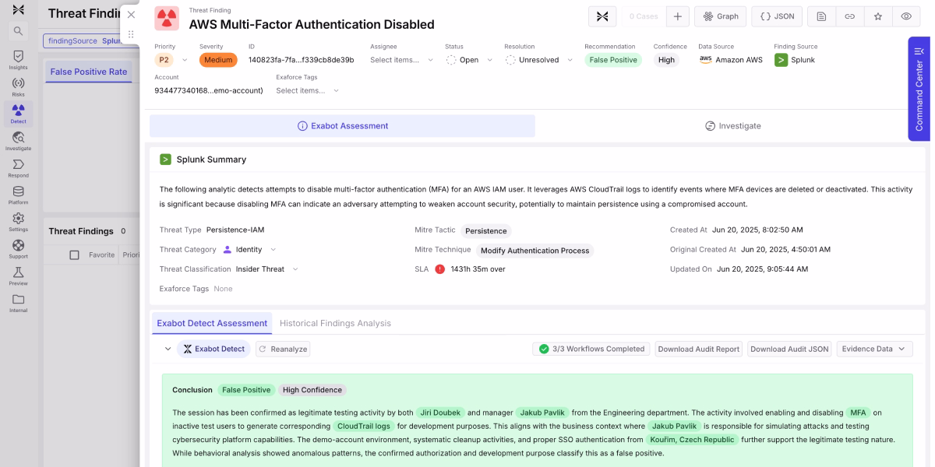The width and height of the screenshot is (935, 467).
Task: Toggle watch with the eye icon
Action: [x=905, y=16]
